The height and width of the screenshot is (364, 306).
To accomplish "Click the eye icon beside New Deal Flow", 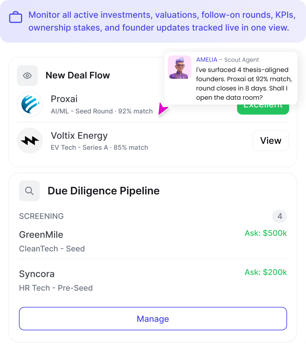I will (x=27, y=76).
